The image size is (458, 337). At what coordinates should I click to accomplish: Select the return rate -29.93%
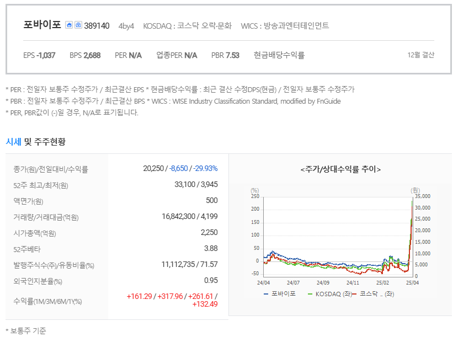coord(205,169)
